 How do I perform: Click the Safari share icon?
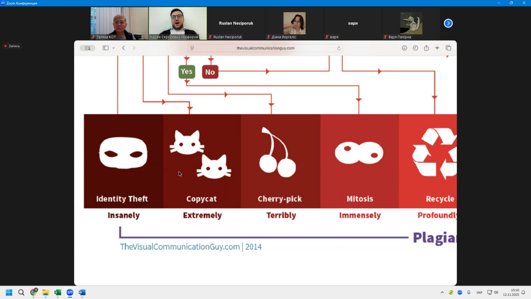click(x=426, y=48)
